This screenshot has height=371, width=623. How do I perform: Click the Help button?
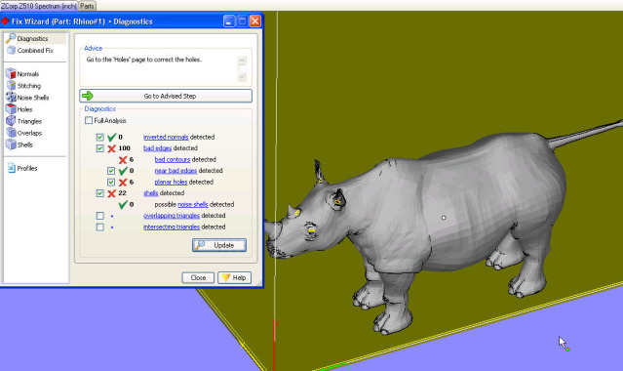tap(234, 277)
